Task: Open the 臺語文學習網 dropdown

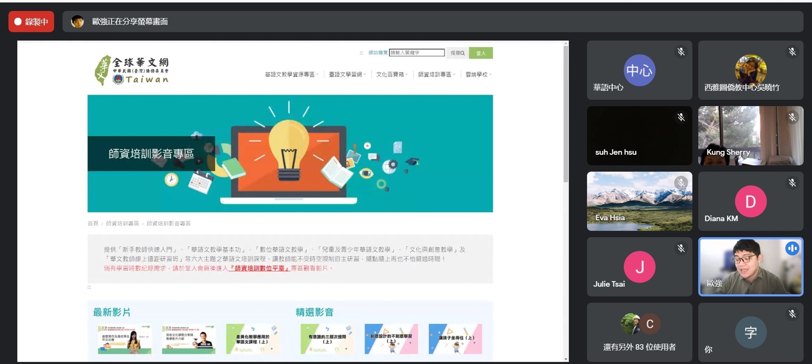Action: pyautogui.click(x=346, y=74)
